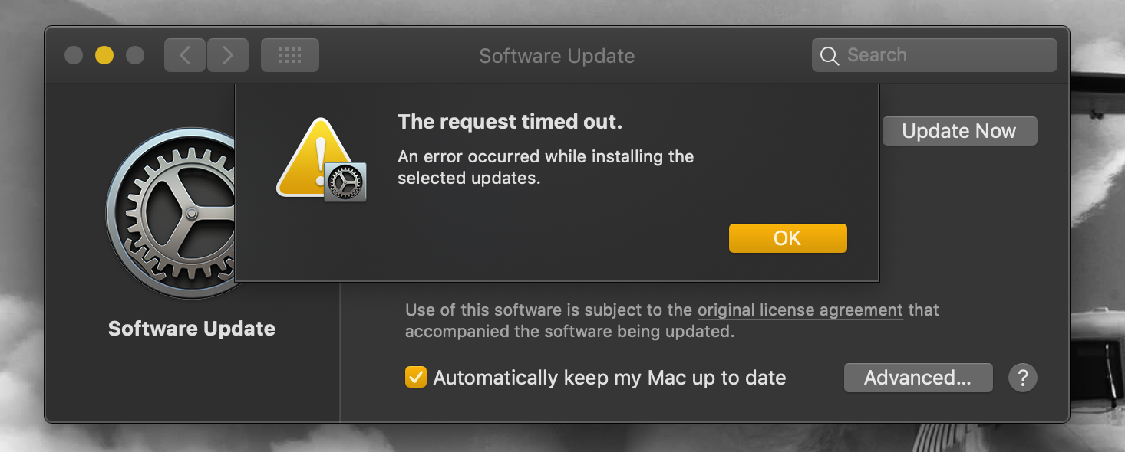The height and width of the screenshot is (452, 1125).
Task: Click the small gear badge on the warning icon
Action: coord(345,182)
